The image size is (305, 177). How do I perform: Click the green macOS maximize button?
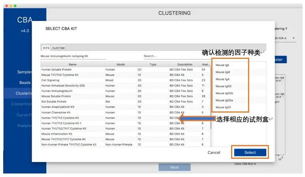[16, 6]
